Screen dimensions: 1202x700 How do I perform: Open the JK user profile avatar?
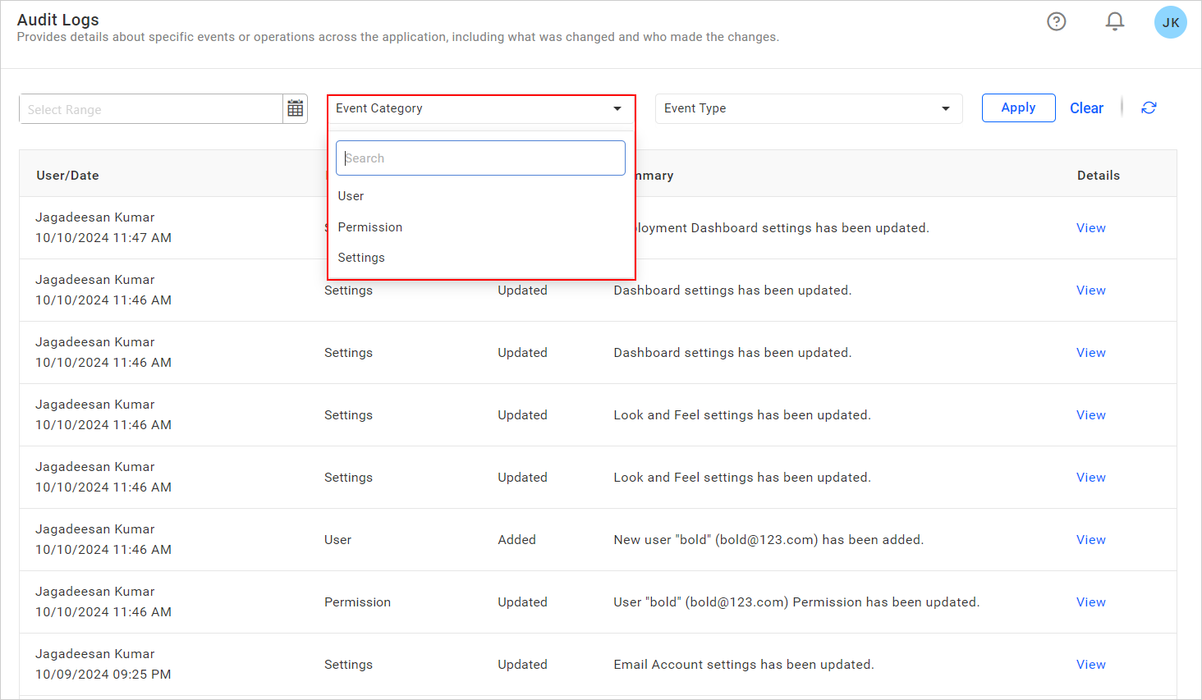[x=1170, y=23]
